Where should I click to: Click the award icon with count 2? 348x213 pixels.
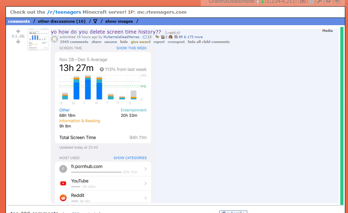click(x=163, y=37)
